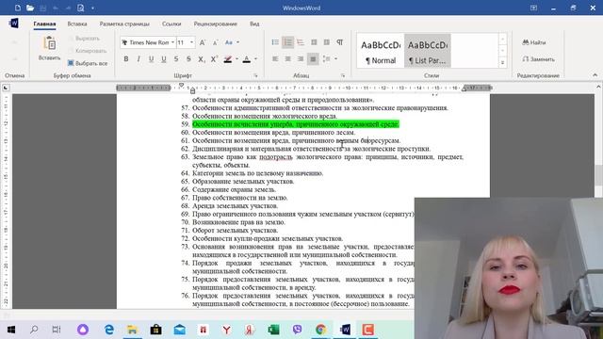Select List Paragraph style
Screen dimensions: 603x339
(427, 51)
